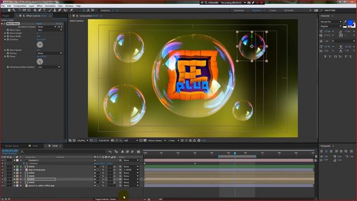Viewport: 357px width, 201px height.
Task: Open the font family dropdown in Character panel
Action: pyautogui.click(x=331, y=22)
